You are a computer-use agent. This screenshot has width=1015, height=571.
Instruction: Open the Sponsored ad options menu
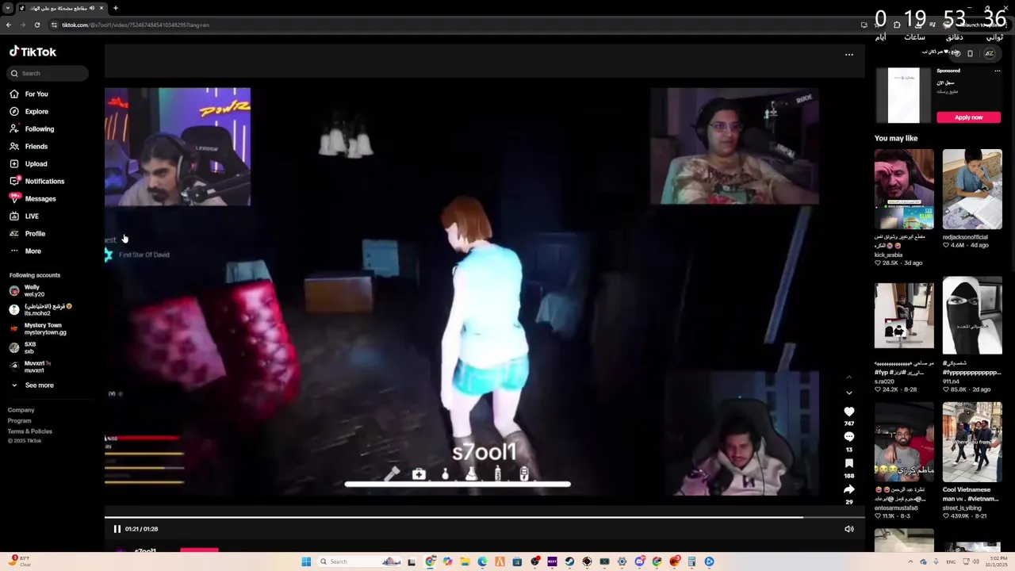pyautogui.click(x=998, y=71)
